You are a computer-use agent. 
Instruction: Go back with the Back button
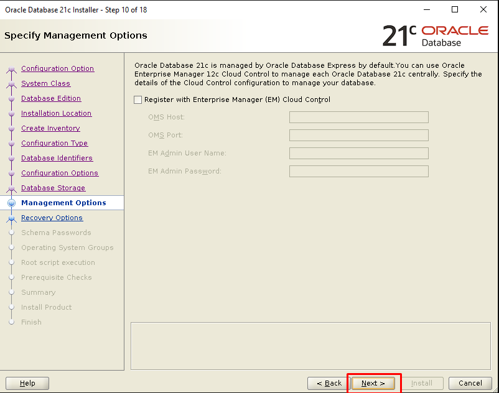point(329,383)
